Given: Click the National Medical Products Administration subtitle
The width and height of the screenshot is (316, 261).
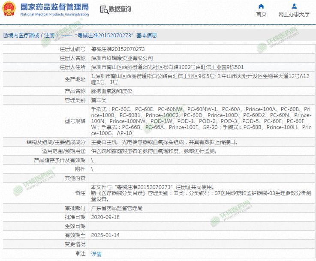Looking at the screenshot, I should pos(54,14).
